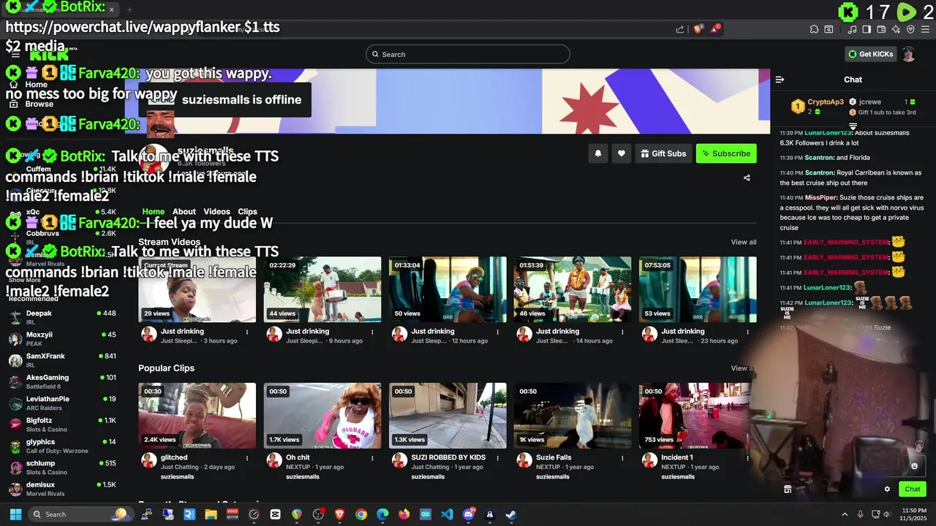Click the share icon below Subscribe

click(747, 178)
